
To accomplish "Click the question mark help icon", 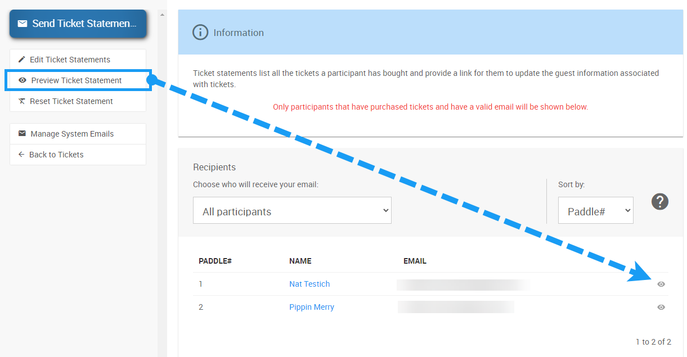I will pyautogui.click(x=660, y=201).
